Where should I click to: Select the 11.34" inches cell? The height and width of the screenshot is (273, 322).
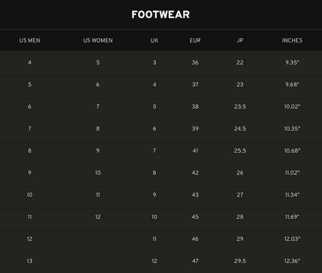pos(292,195)
